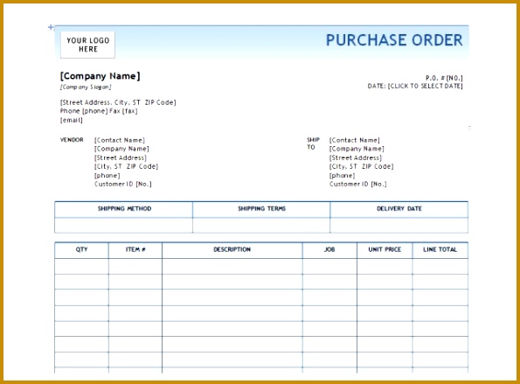Click the [Company Slogan] placeholder

pyautogui.click(x=86, y=87)
